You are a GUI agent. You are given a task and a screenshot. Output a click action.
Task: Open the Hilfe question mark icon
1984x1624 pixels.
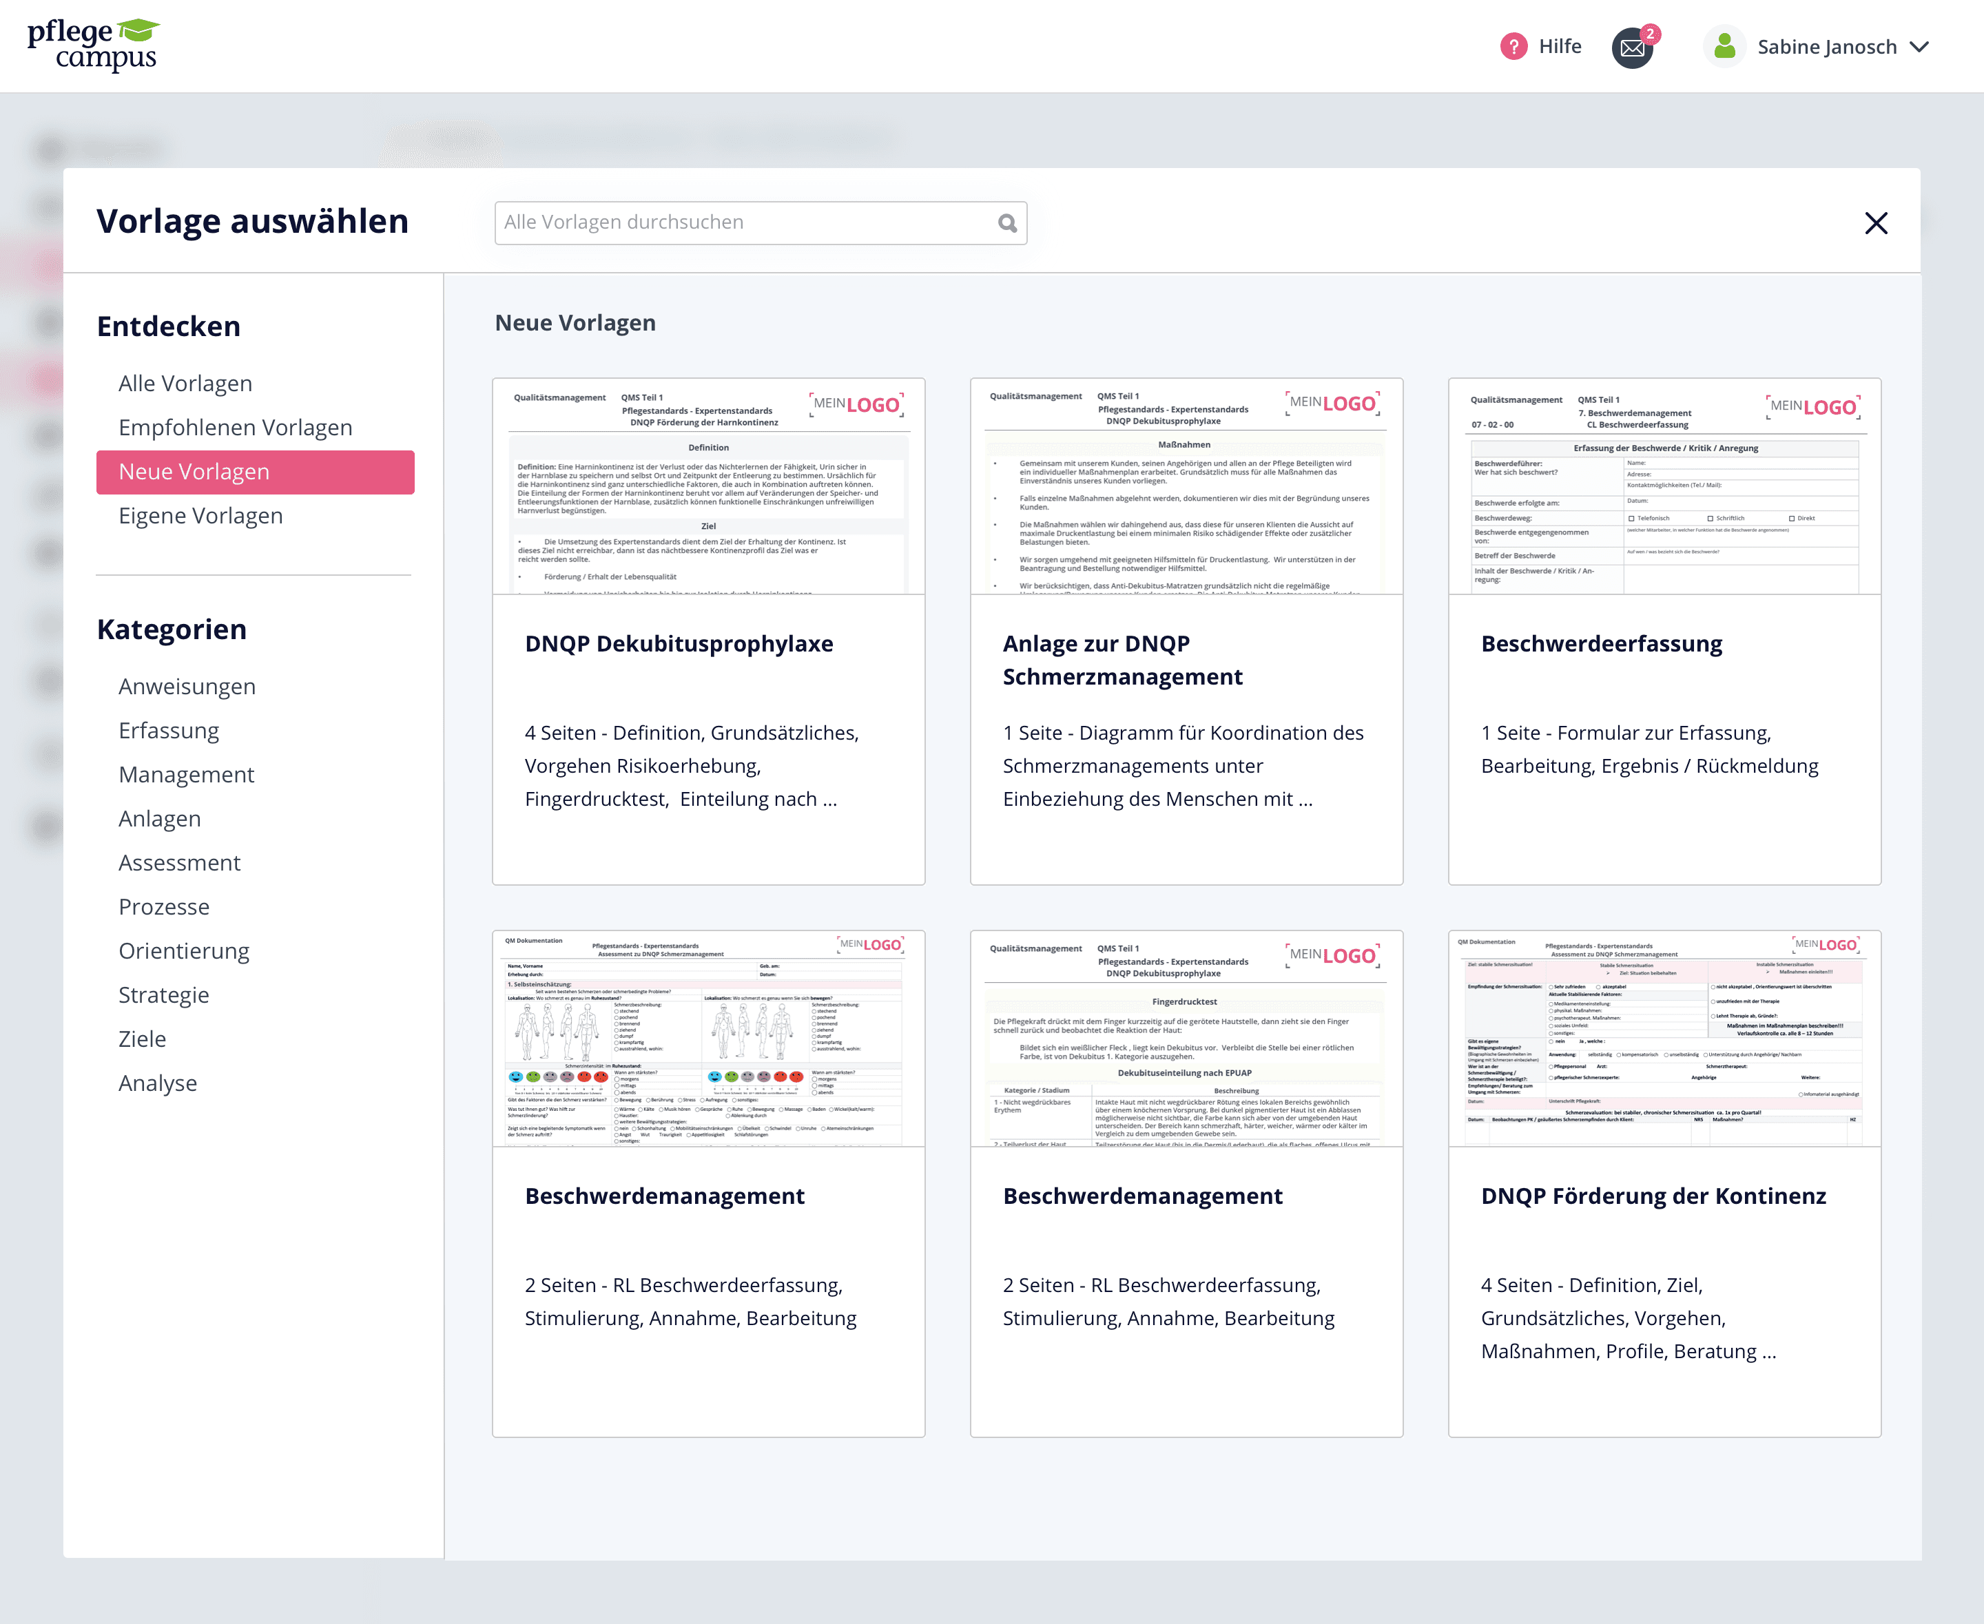point(1513,47)
